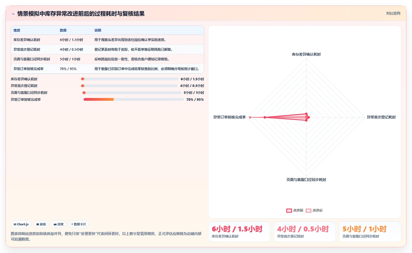This screenshot has height=253, width=412.
Task: Click progress value 70% / 95%
Action: 195,100
